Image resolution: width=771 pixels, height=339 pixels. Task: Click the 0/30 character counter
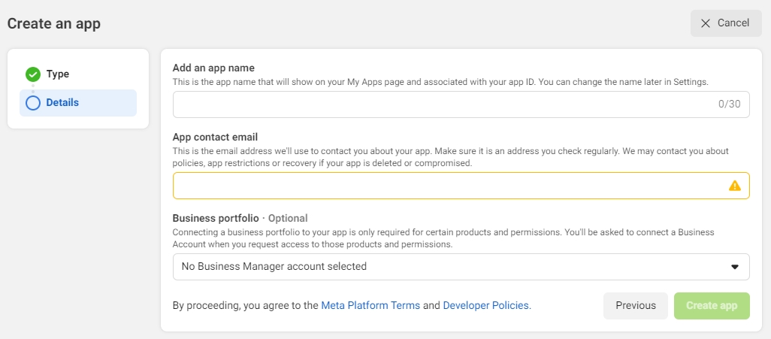point(729,104)
